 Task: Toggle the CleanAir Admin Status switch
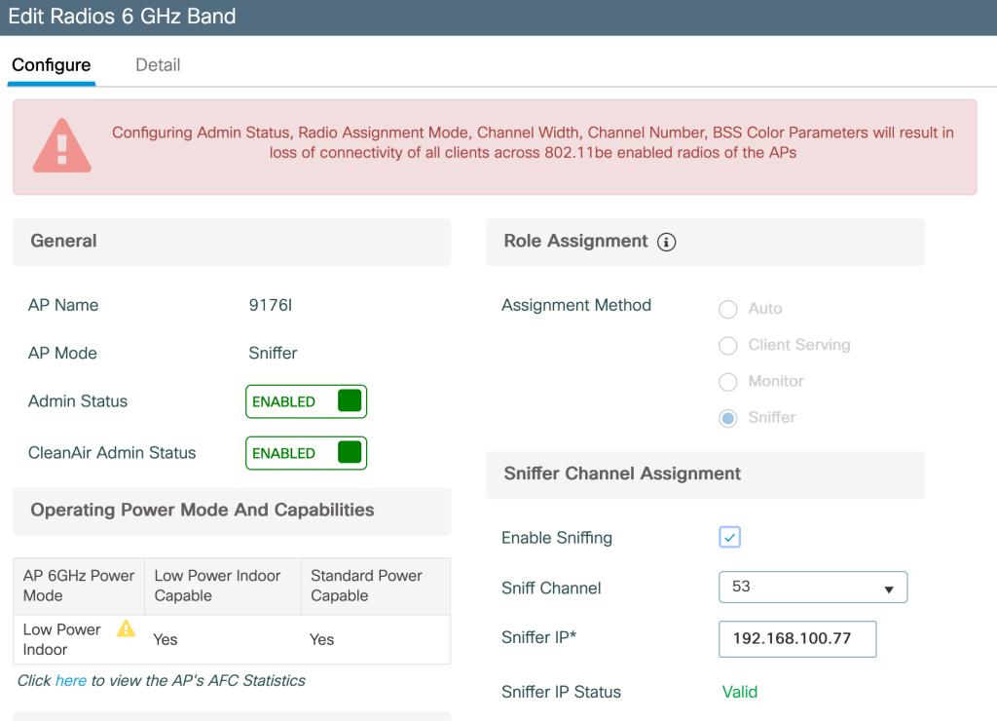[x=306, y=453]
